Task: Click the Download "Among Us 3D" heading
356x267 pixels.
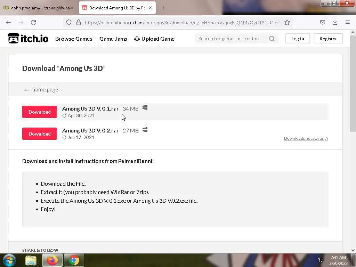Action: coord(64,68)
